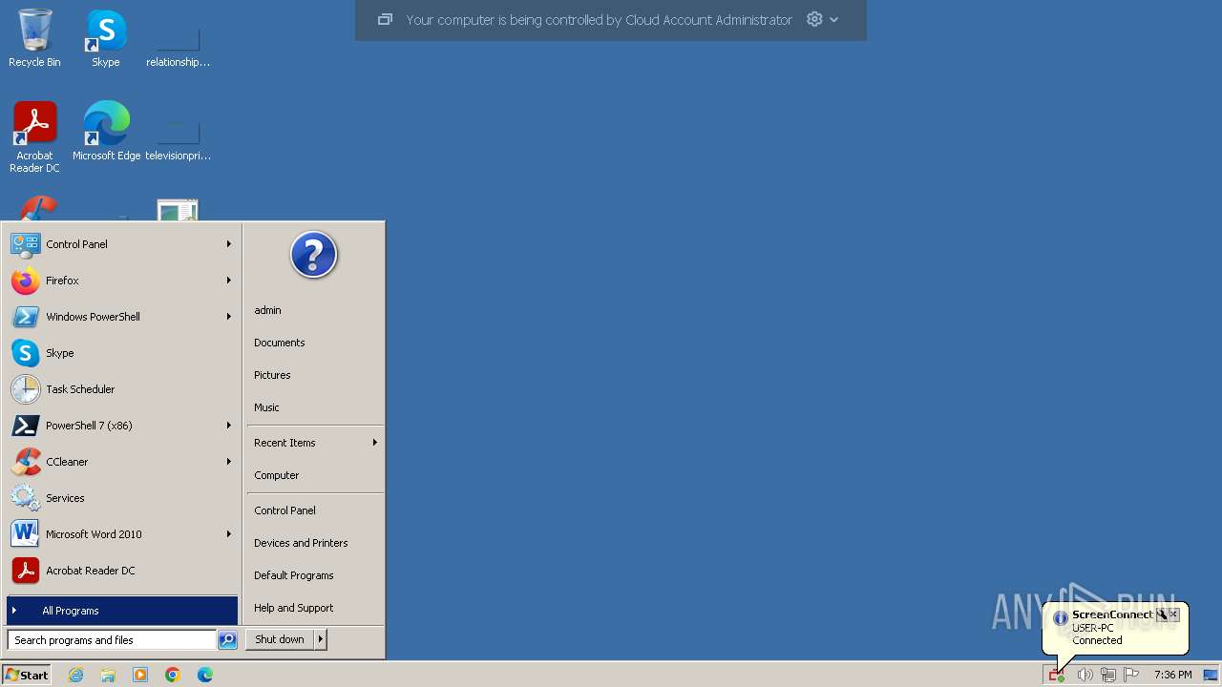1222x687 pixels.
Task: Click the 7:36 PM taskbar clock
Action: [x=1172, y=675]
